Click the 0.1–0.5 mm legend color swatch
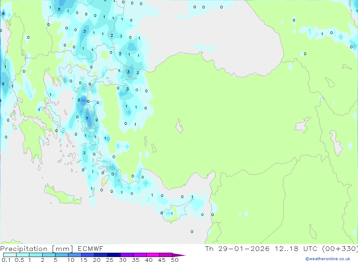This screenshot has width=358, height=262. click(x=10, y=255)
